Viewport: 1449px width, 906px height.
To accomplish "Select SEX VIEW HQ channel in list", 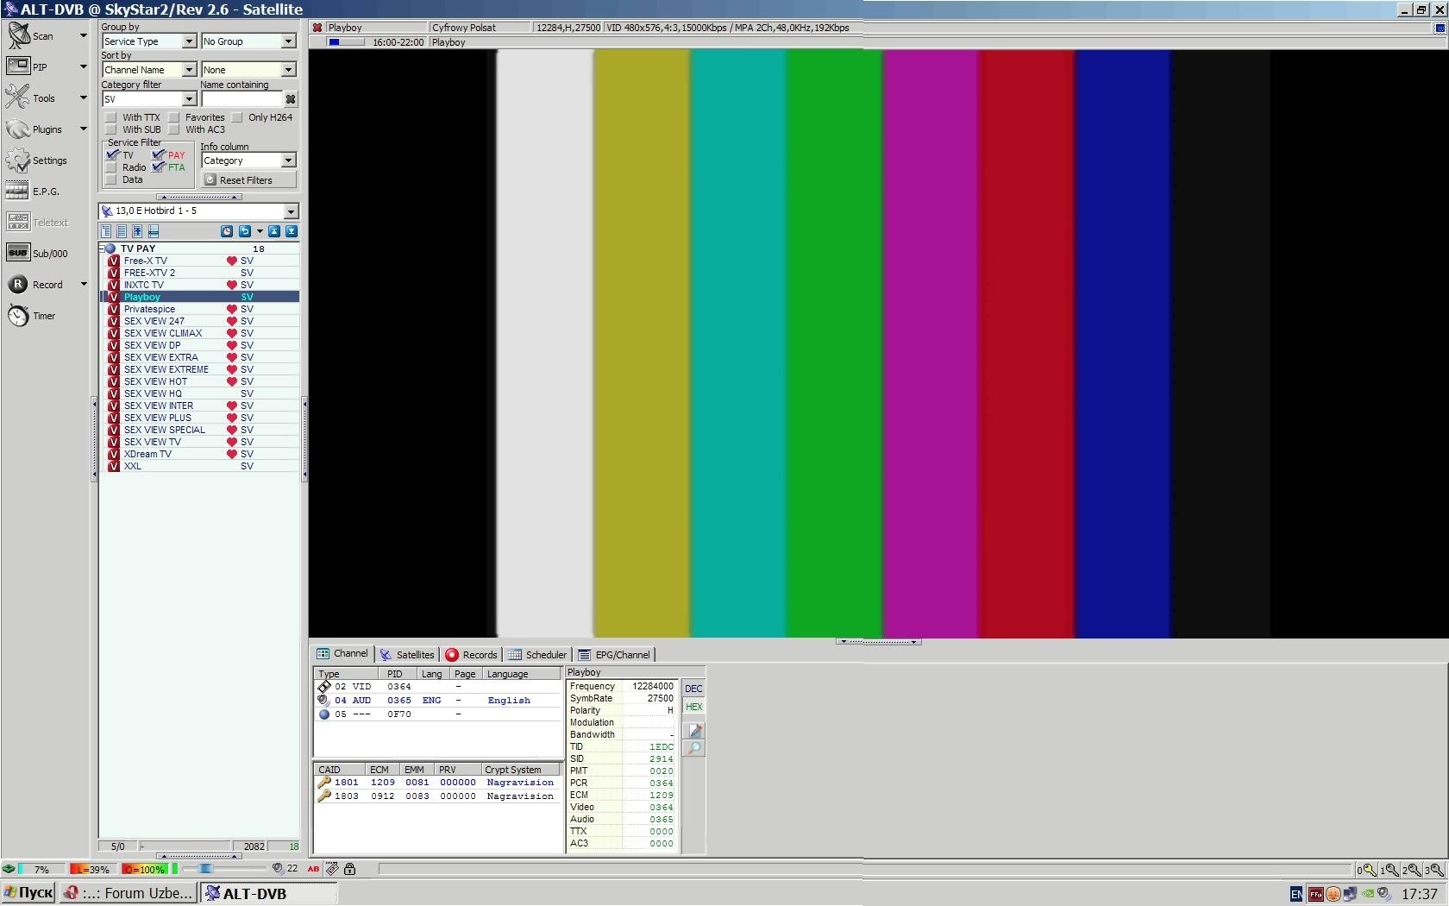I will (x=153, y=393).
